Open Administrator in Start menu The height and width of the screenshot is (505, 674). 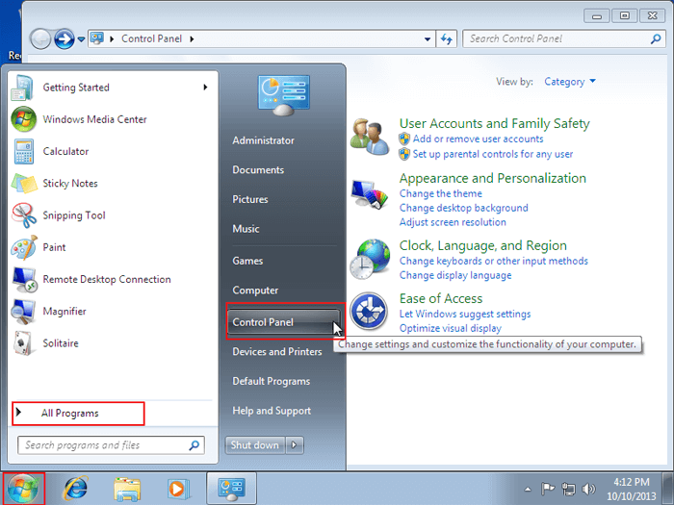point(264,140)
